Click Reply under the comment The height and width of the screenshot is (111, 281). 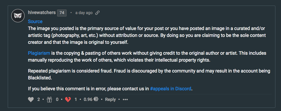[110, 99]
